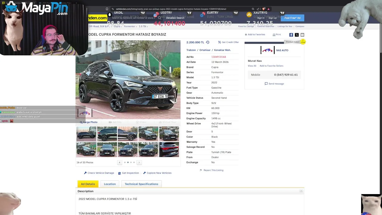Screen dimensions: 382x215
Task: Switch to the Technical Specifications tab
Action: 141,184
